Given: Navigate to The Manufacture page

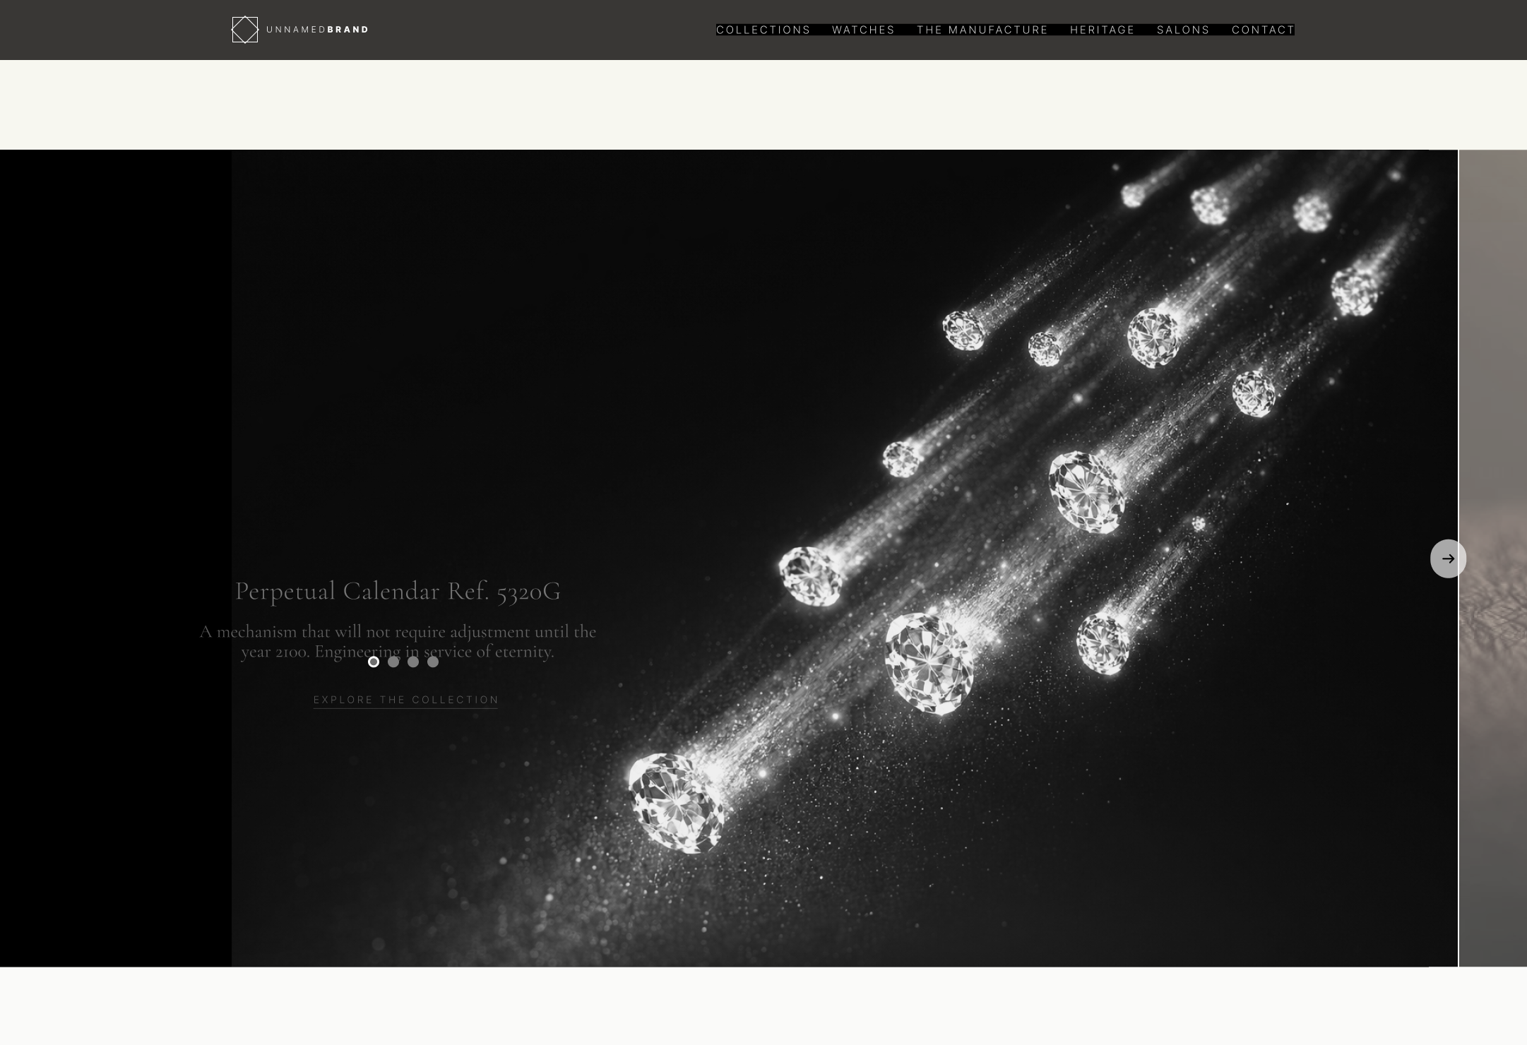Looking at the screenshot, I should 982,30.
